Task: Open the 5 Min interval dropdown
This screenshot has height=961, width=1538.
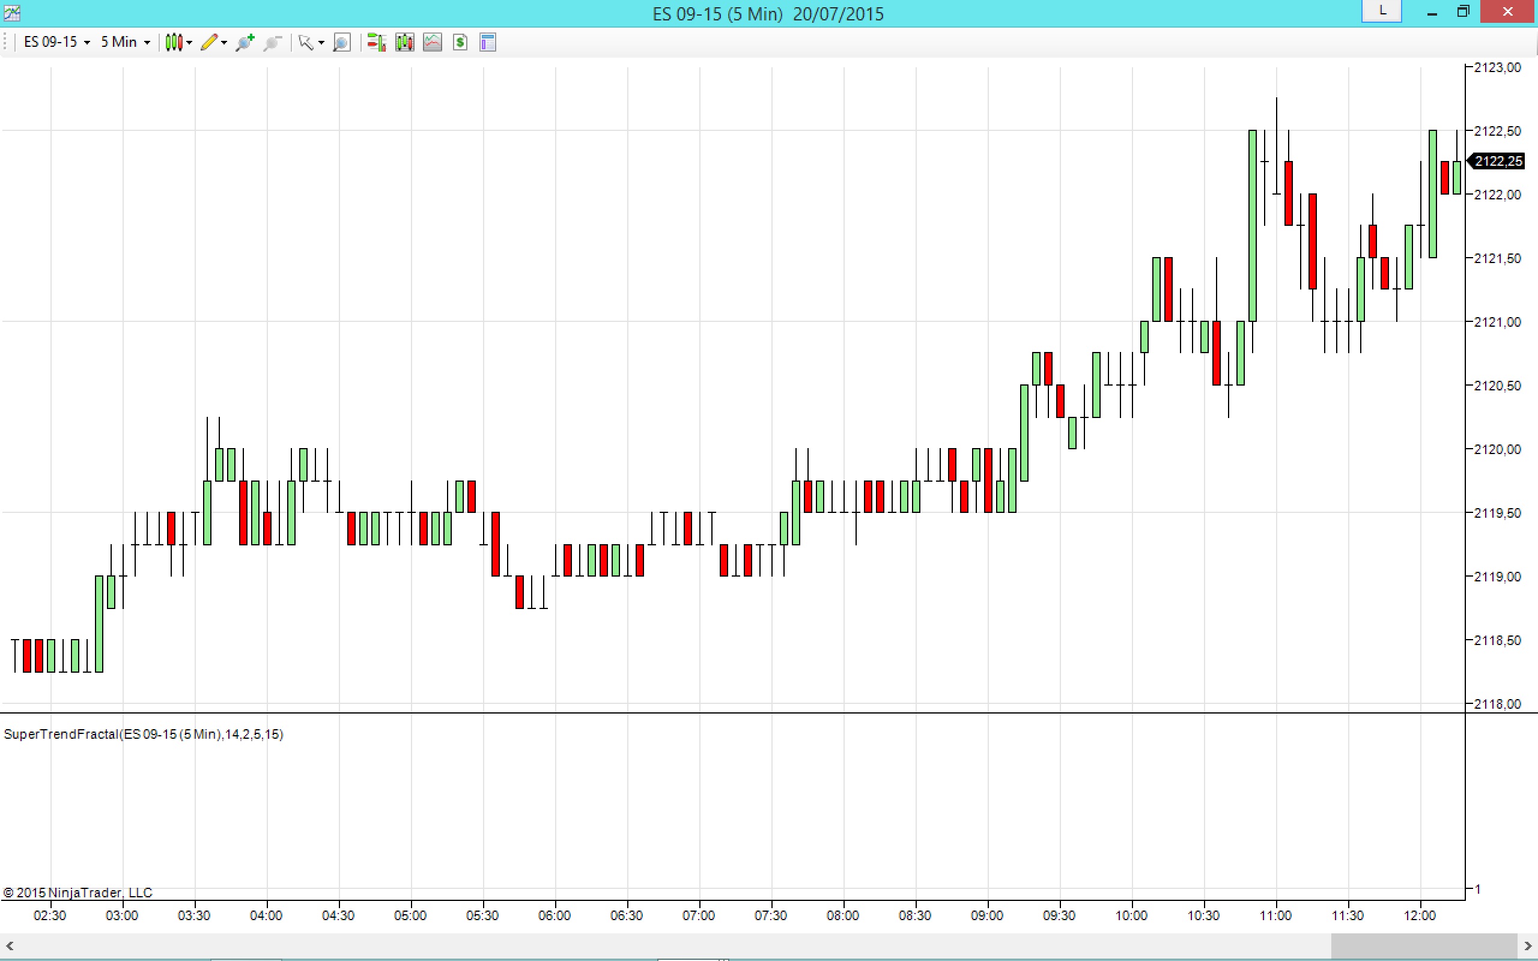Action: click(124, 43)
